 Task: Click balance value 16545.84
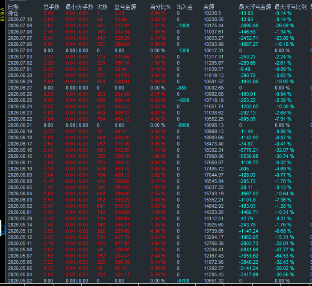214,181
